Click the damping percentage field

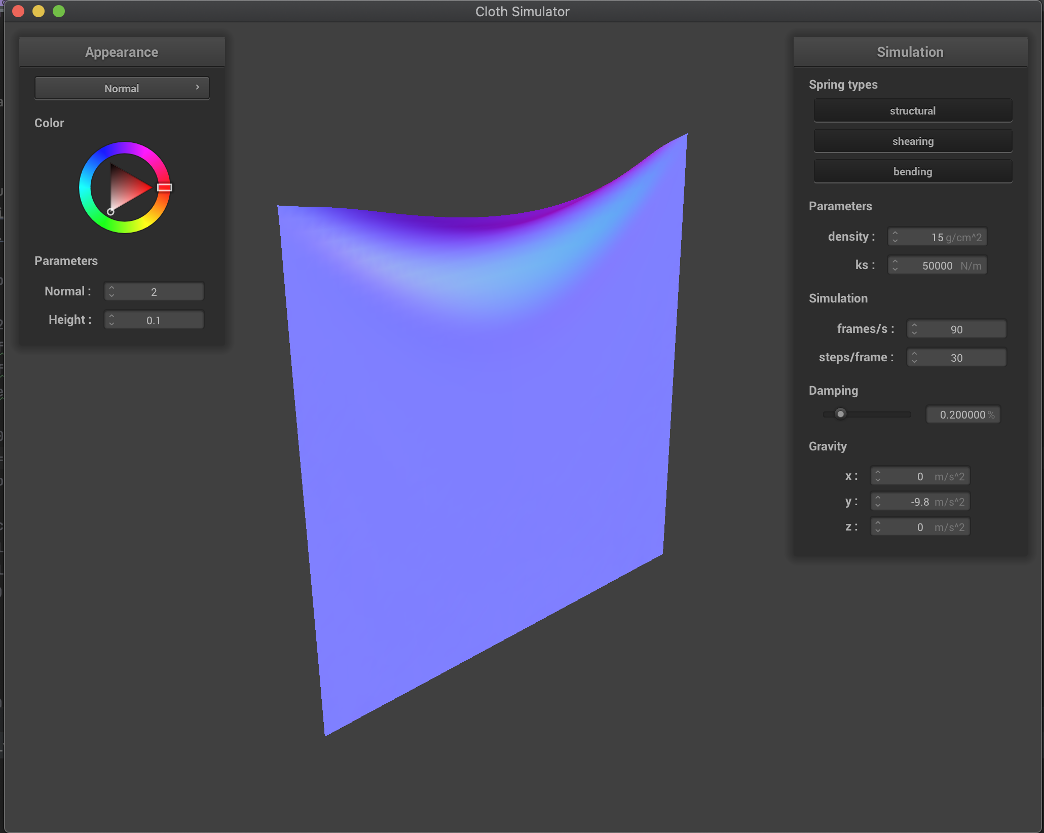point(963,414)
